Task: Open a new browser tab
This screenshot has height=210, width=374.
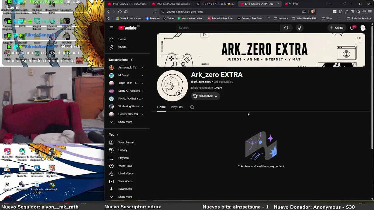Action: click(x=330, y=4)
